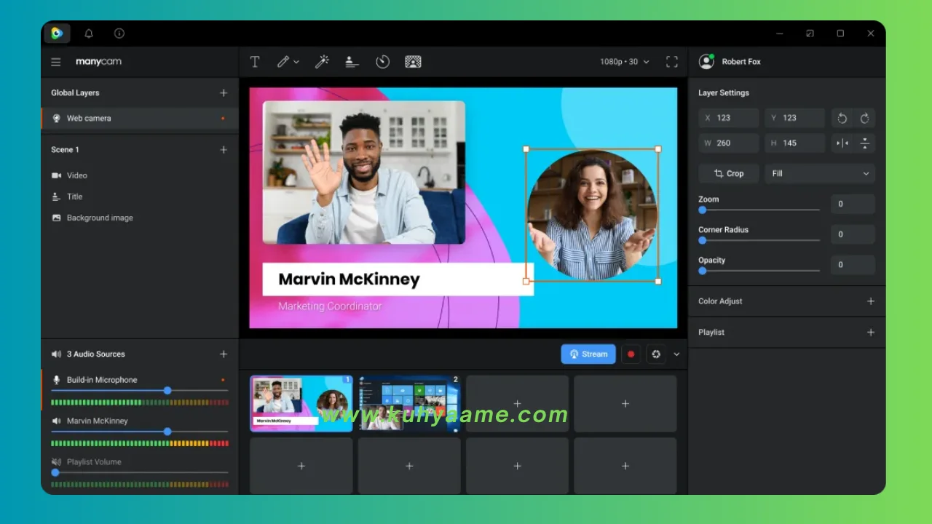The image size is (932, 524).
Task: Start streaming with Stream button
Action: [588, 354]
